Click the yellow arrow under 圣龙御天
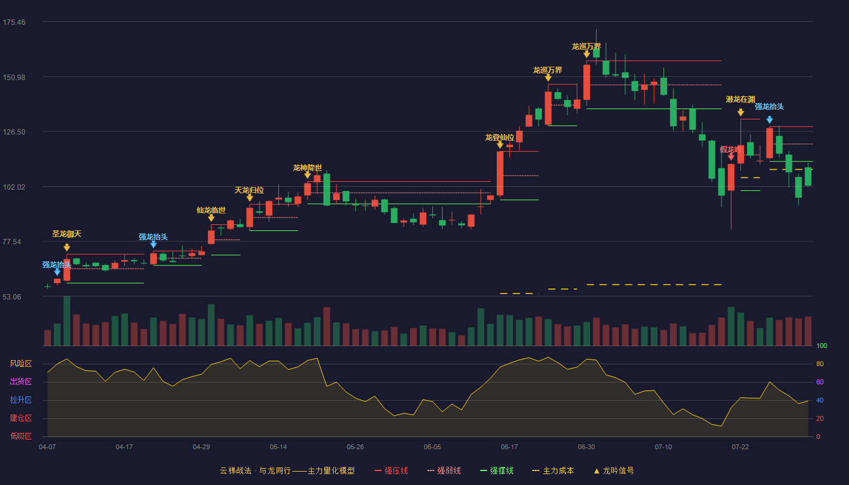 click(x=67, y=247)
